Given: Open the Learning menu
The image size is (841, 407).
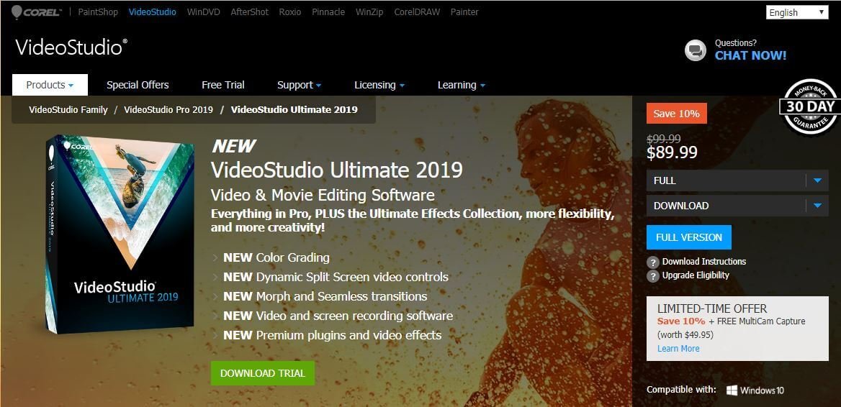Looking at the screenshot, I should click(462, 85).
